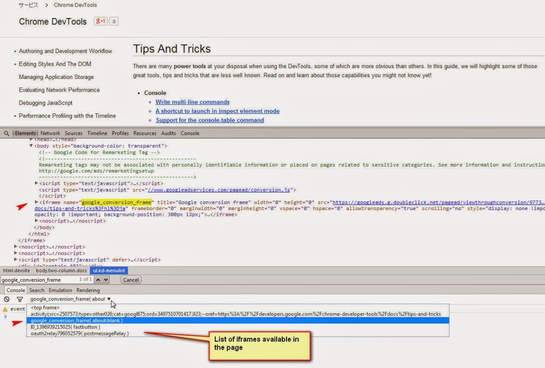
Task: Open Support for the console.table command link
Action: click(210, 120)
